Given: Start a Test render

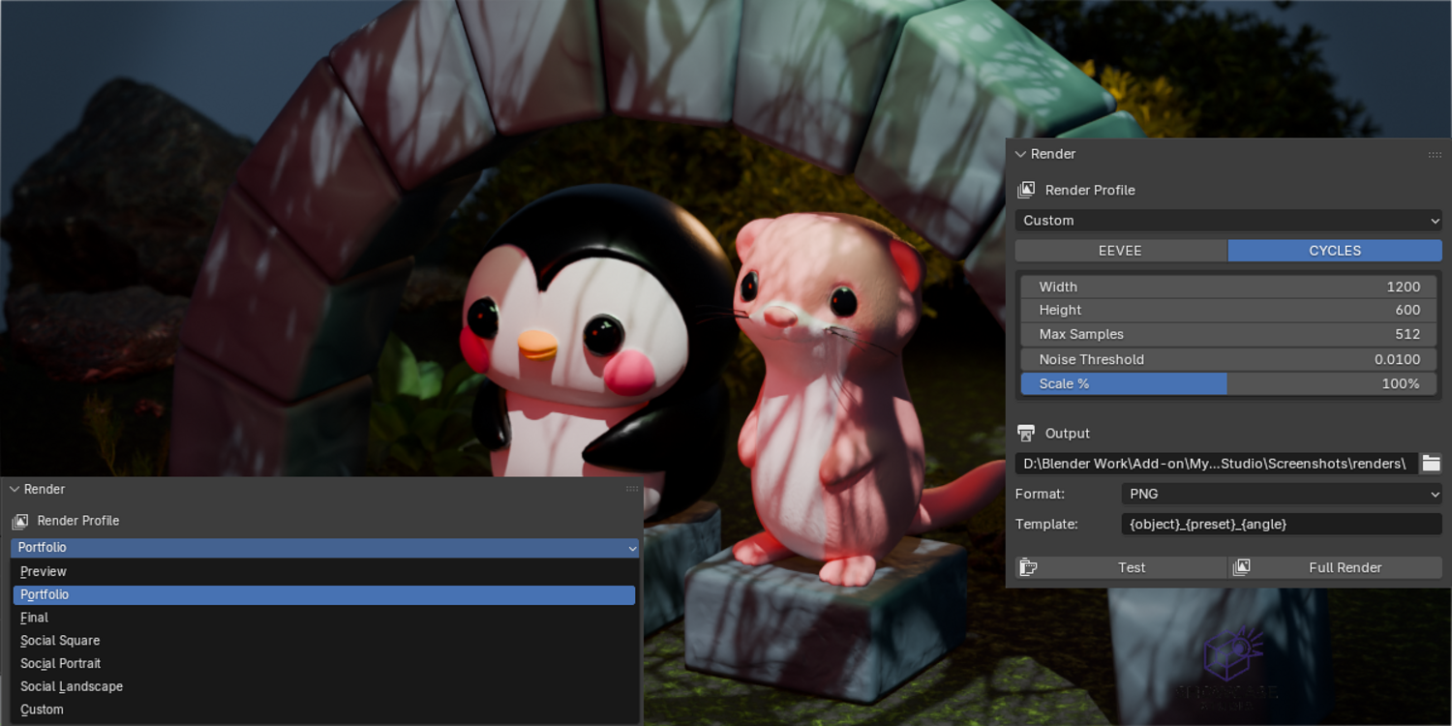Looking at the screenshot, I should click(1121, 568).
